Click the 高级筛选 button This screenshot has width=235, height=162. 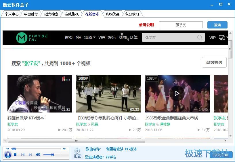click(214, 62)
